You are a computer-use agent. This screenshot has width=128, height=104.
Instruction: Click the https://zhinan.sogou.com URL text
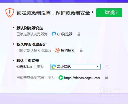82,78
